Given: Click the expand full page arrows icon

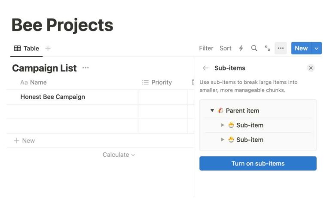Looking at the screenshot, I should [267, 48].
